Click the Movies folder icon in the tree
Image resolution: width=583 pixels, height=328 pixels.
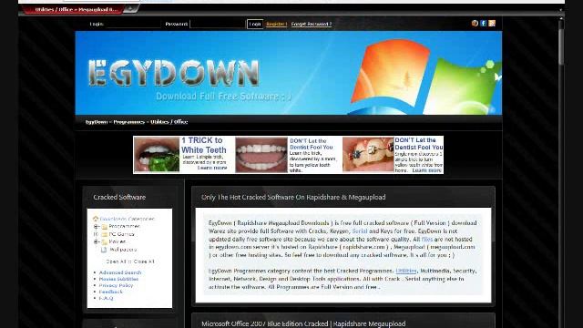105,241
